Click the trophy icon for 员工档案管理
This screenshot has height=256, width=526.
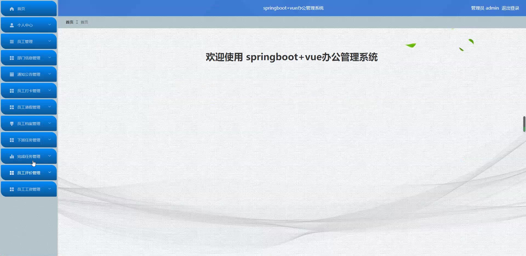(12, 124)
